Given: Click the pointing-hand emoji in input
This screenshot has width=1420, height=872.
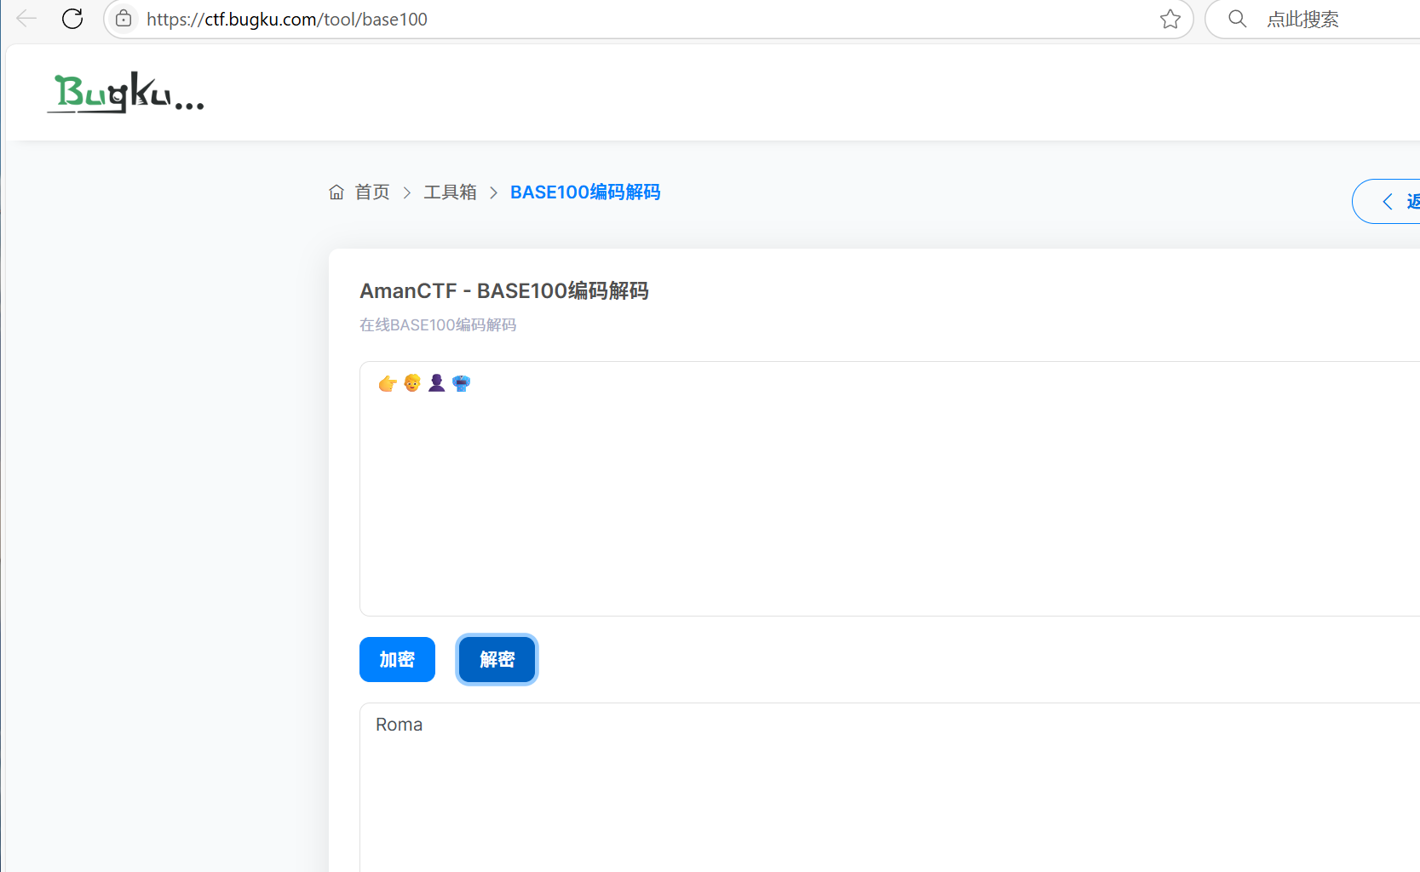Looking at the screenshot, I should 388,383.
